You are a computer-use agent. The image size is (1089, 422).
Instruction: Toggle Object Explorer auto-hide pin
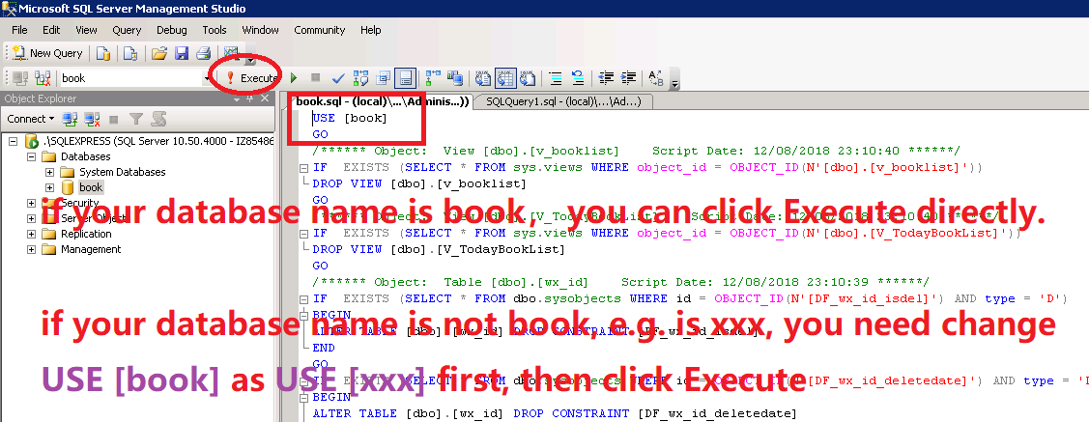(250, 98)
